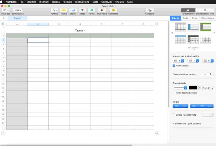The image size is (216, 146).
Task: Click alternate row color swatch
Action: pos(206,115)
